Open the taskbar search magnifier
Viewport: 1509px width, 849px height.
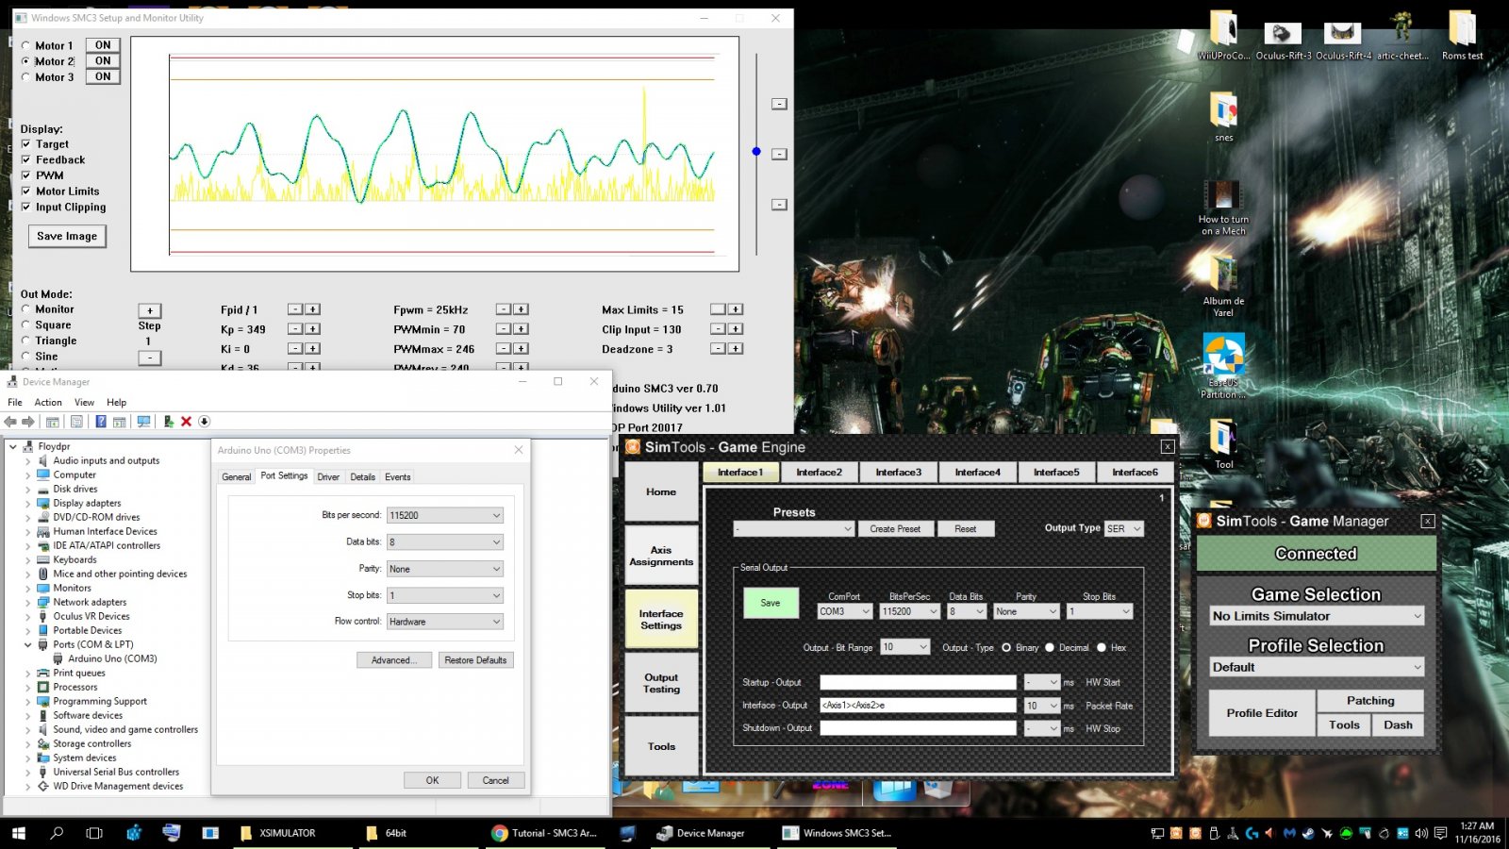tap(57, 833)
